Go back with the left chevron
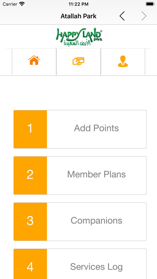 click(x=122, y=16)
